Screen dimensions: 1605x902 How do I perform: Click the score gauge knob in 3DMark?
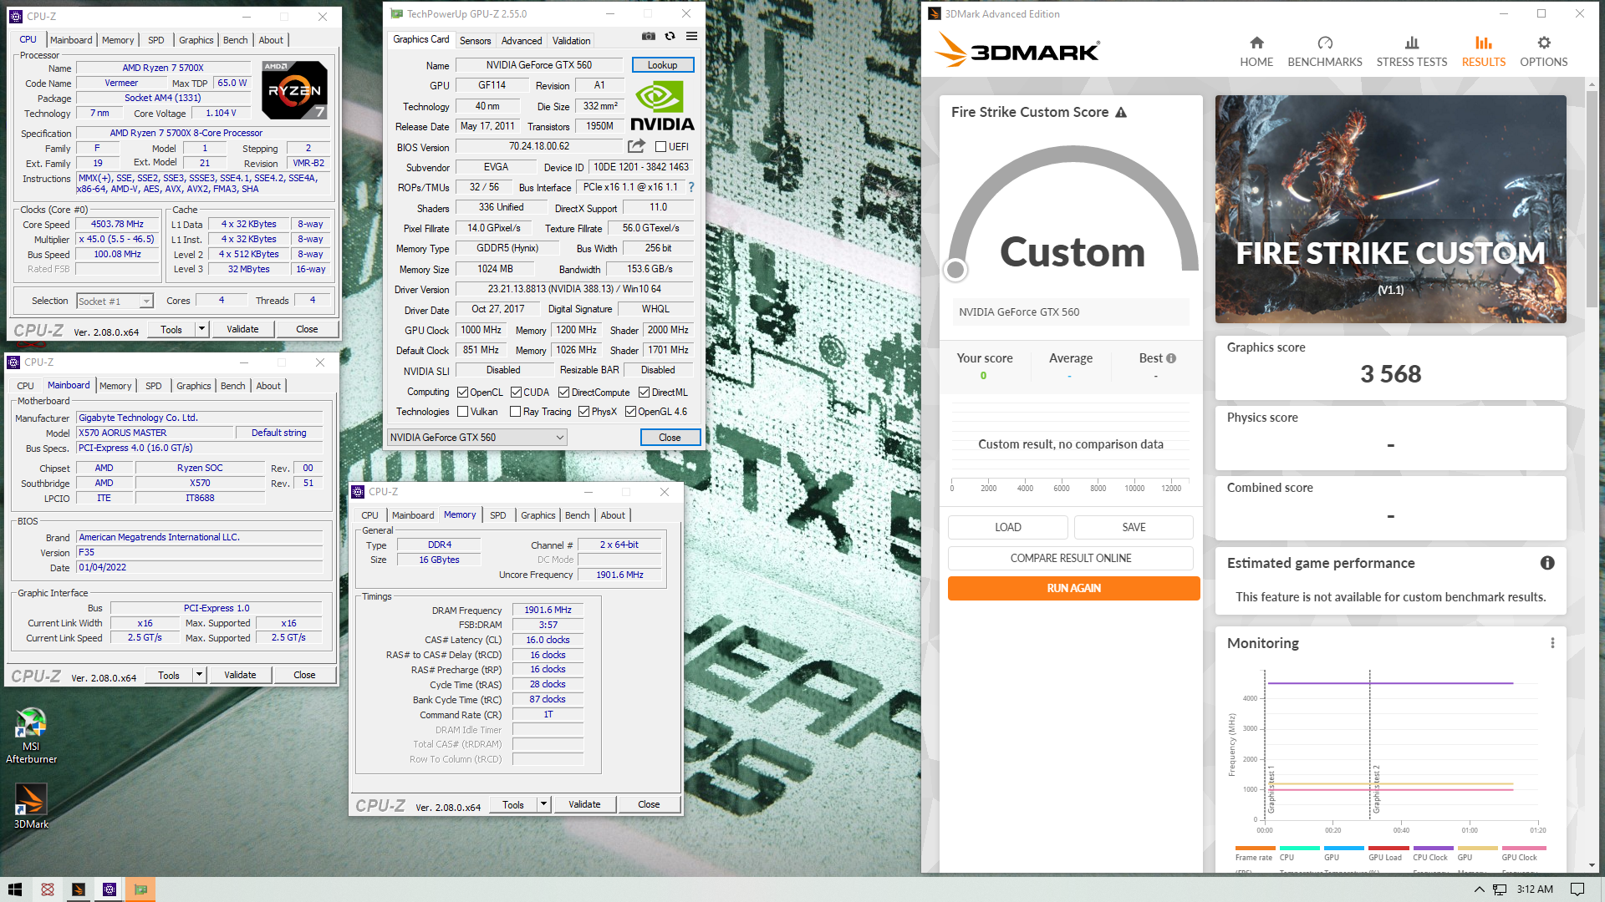click(955, 269)
